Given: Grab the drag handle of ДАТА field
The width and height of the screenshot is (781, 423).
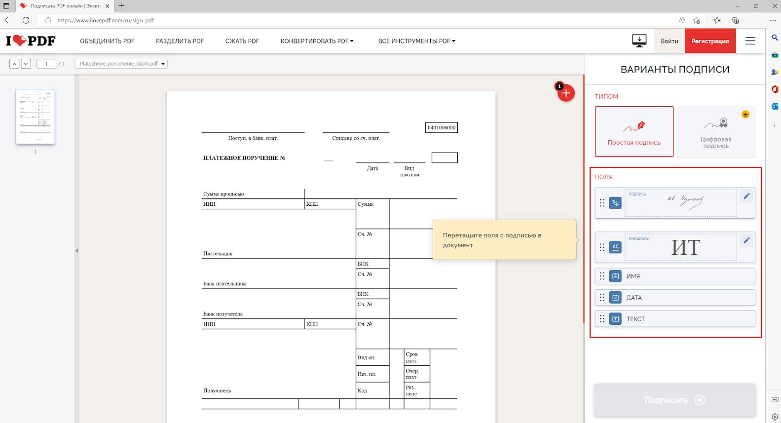Looking at the screenshot, I should point(602,298).
